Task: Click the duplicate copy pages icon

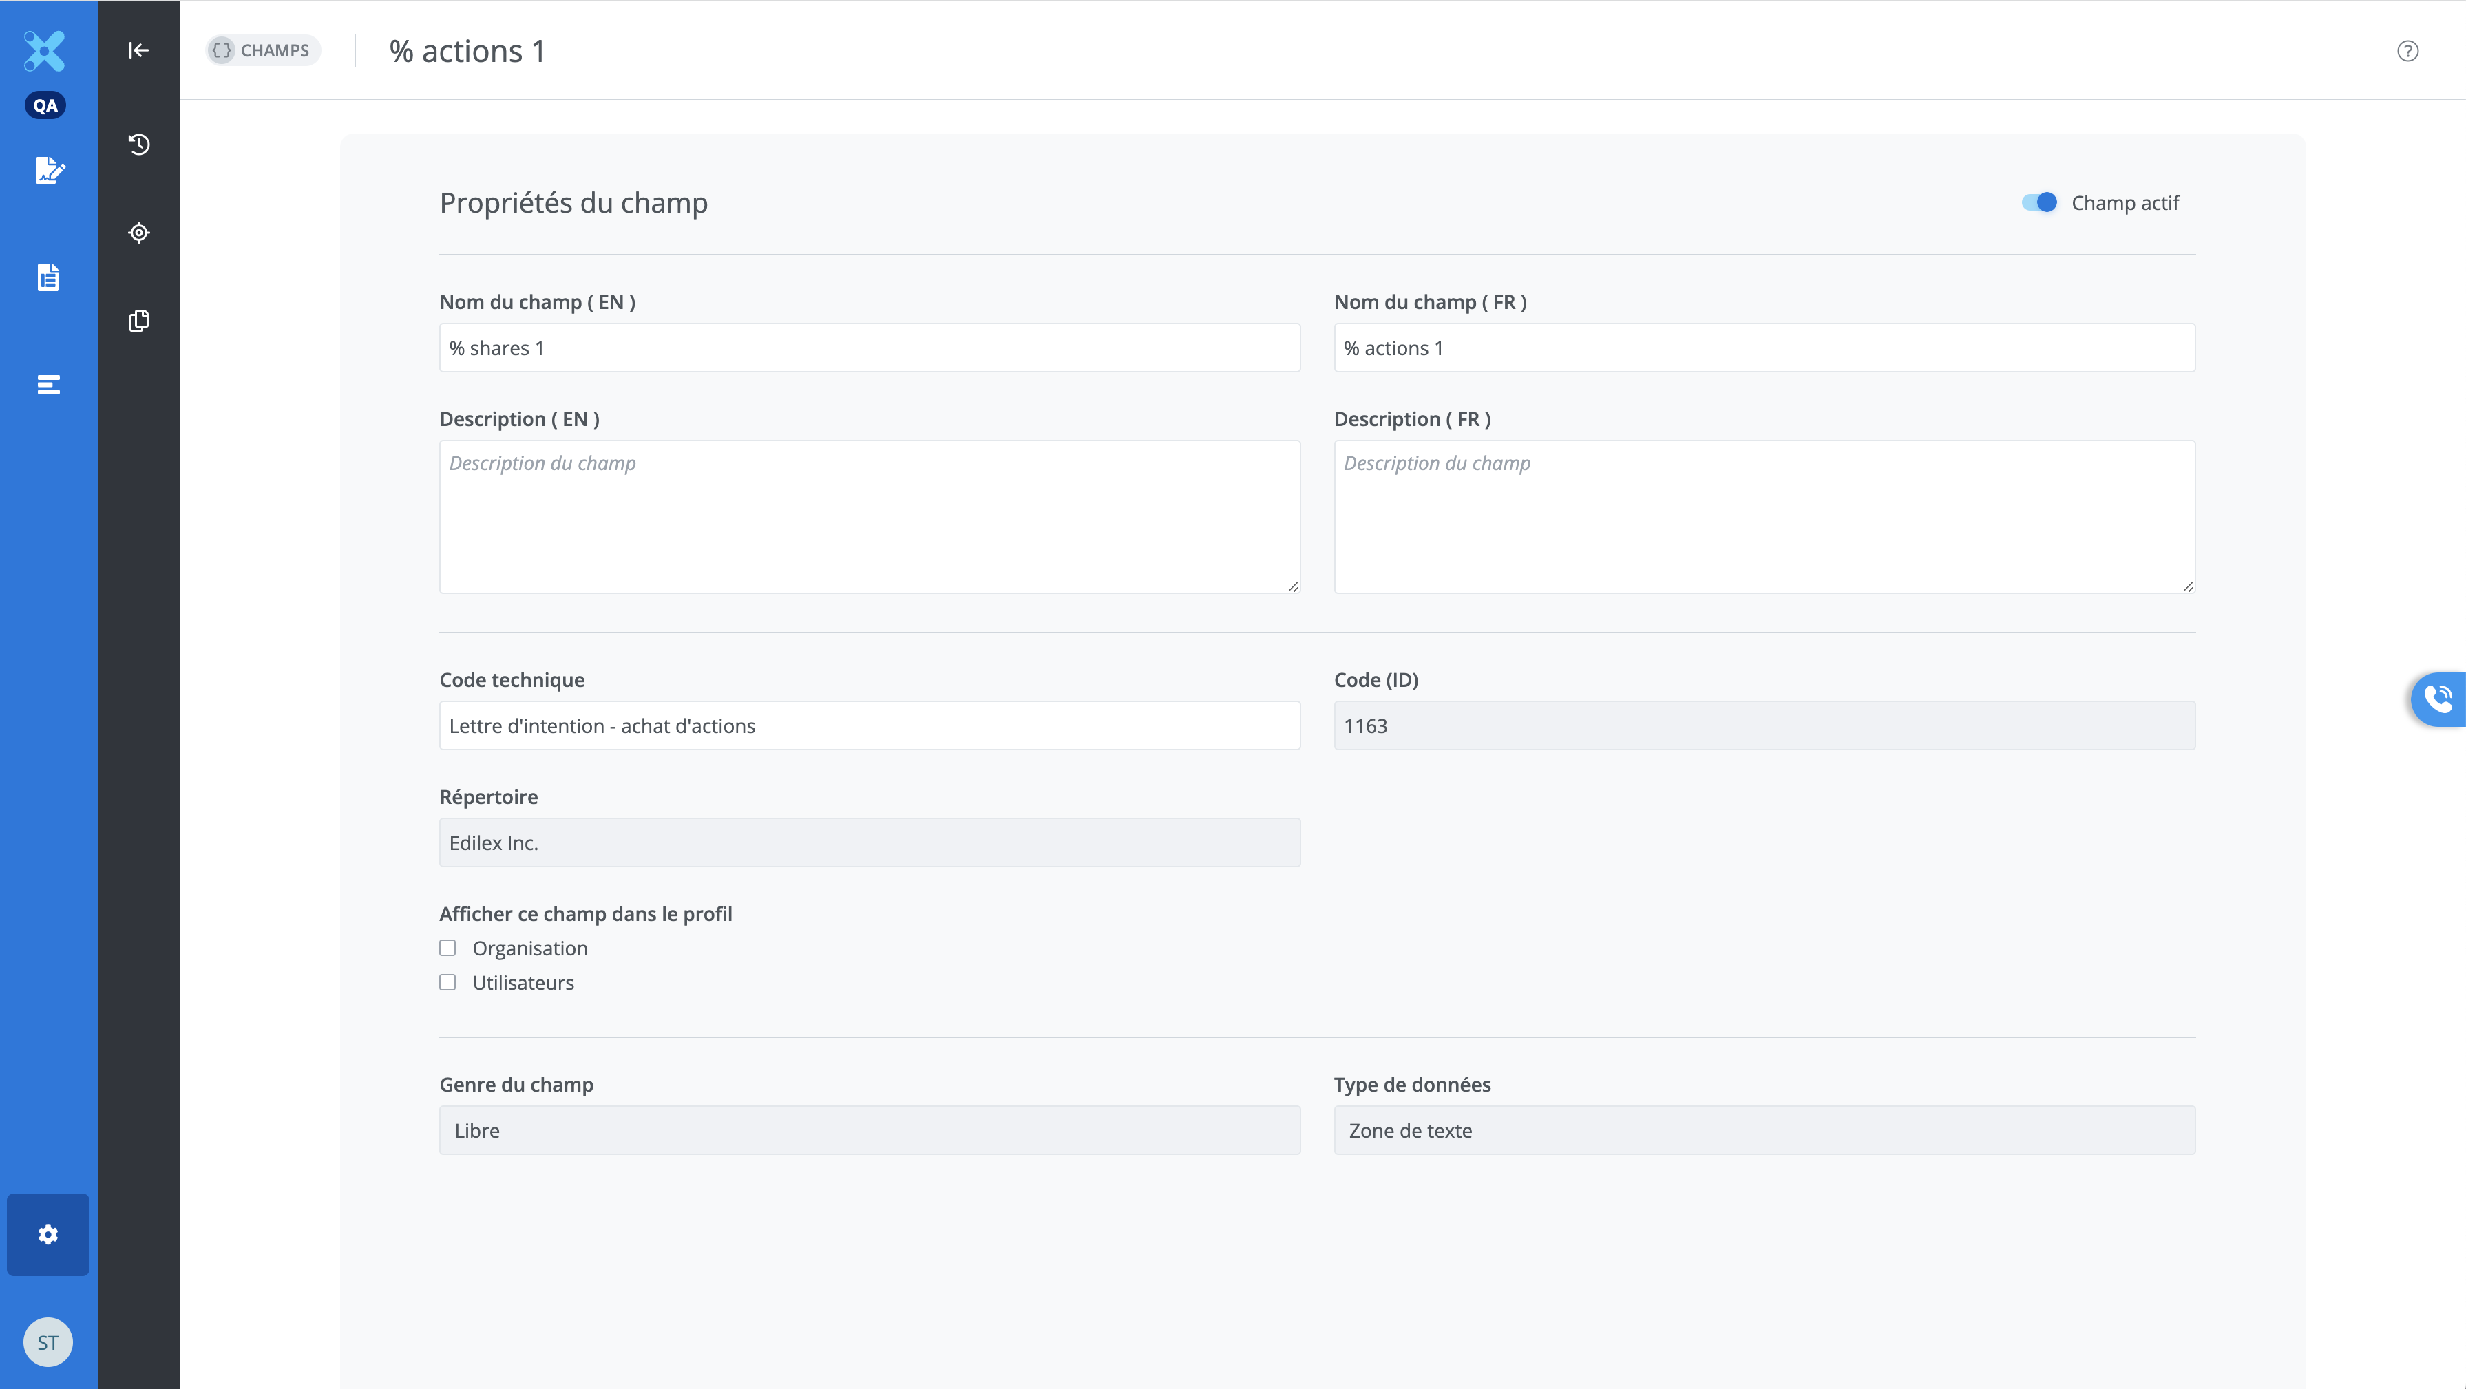Action: point(139,321)
